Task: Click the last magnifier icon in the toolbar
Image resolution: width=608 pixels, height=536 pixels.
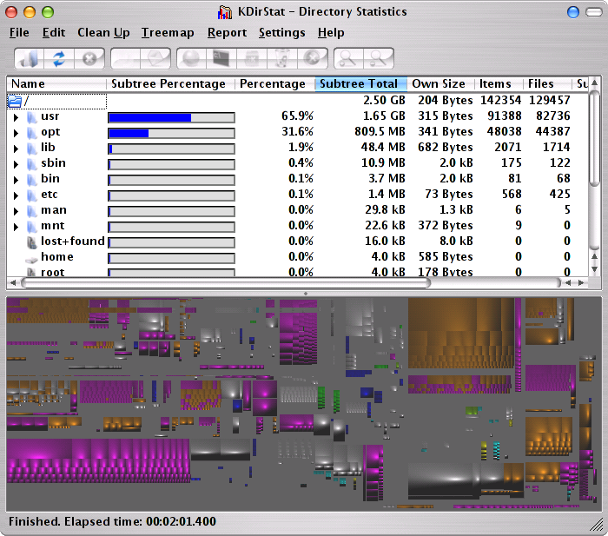Action: tap(377, 59)
